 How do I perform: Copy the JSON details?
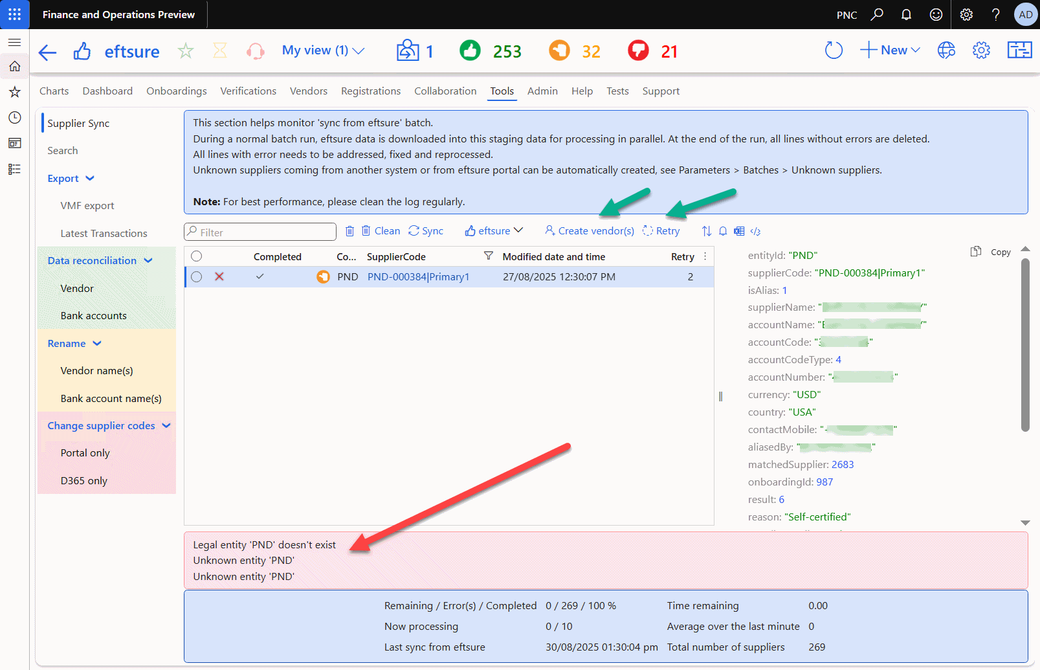click(x=991, y=252)
